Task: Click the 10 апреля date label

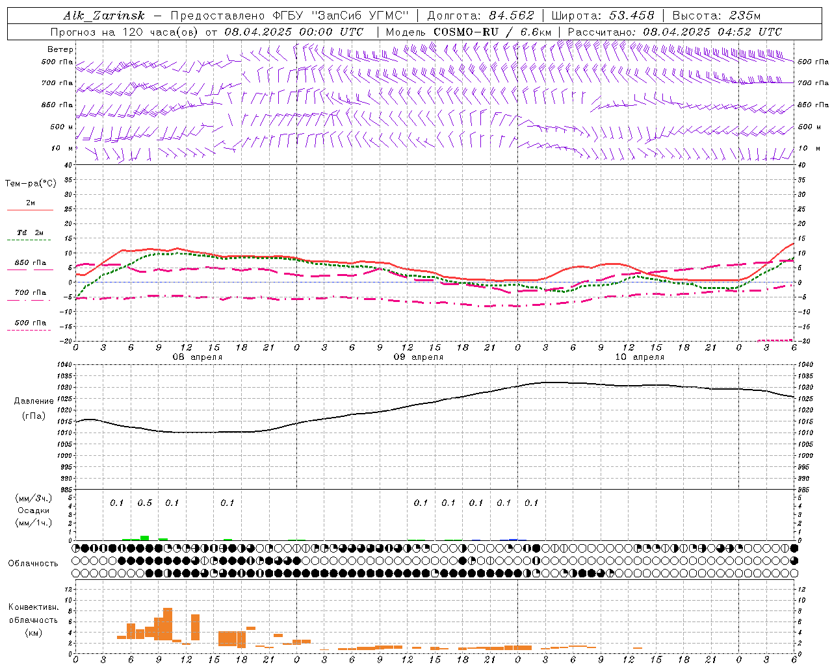Action: (639, 357)
